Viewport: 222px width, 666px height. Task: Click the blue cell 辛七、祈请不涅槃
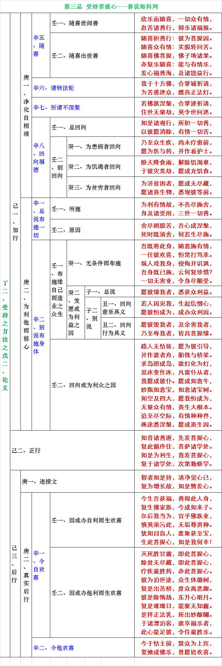(83, 108)
